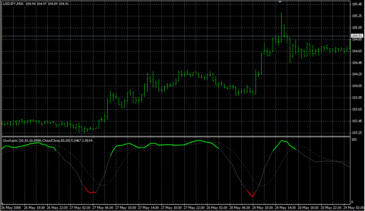Click the Stochastic 0 level label

[x=353, y=202]
